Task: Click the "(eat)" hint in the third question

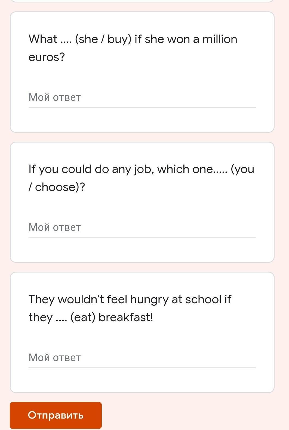Action: click(x=83, y=317)
